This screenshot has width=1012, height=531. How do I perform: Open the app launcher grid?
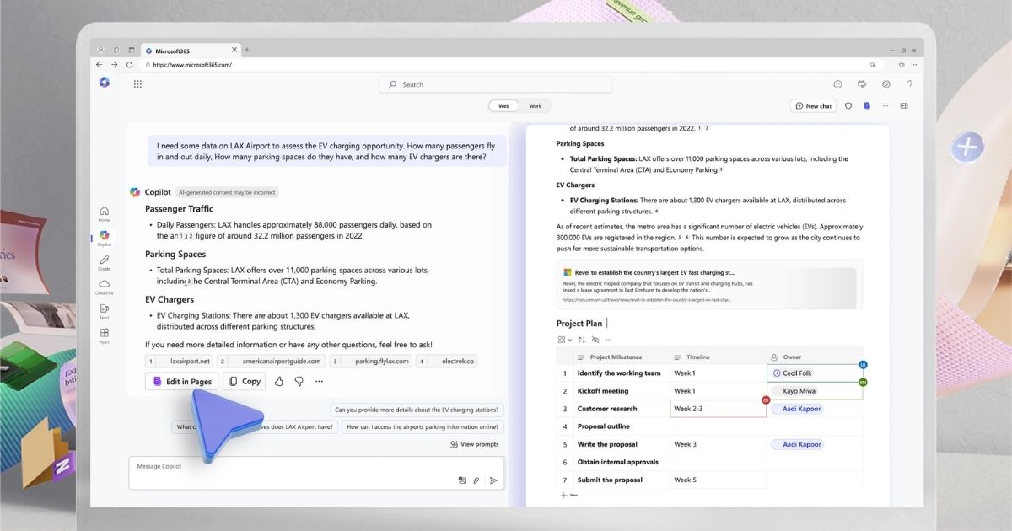[x=137, y=84]
